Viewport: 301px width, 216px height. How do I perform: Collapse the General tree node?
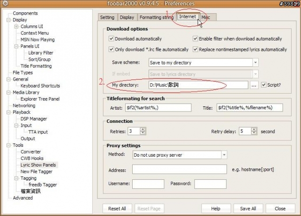(8, 80)
